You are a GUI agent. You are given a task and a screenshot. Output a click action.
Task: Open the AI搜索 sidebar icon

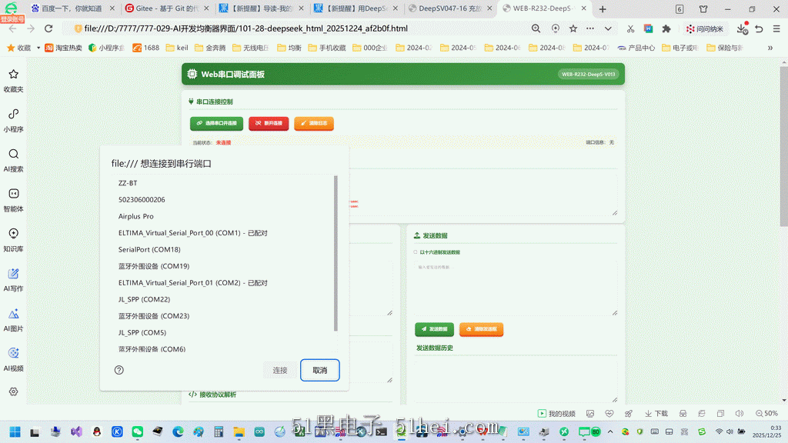pos(14,154)
